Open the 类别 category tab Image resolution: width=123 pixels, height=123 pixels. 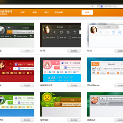pos(35,12)
